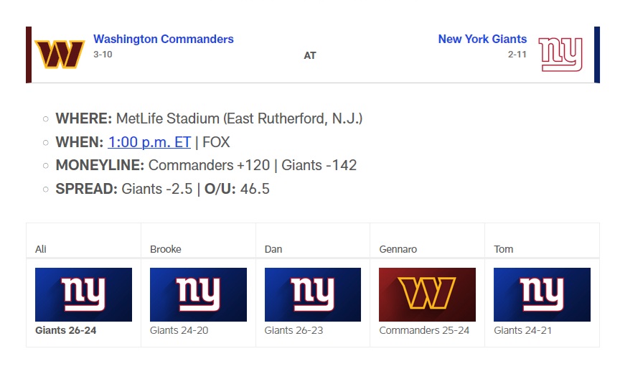
Task: Click the Ali column header
Action: pyautogui.click(x=40, y=249)
